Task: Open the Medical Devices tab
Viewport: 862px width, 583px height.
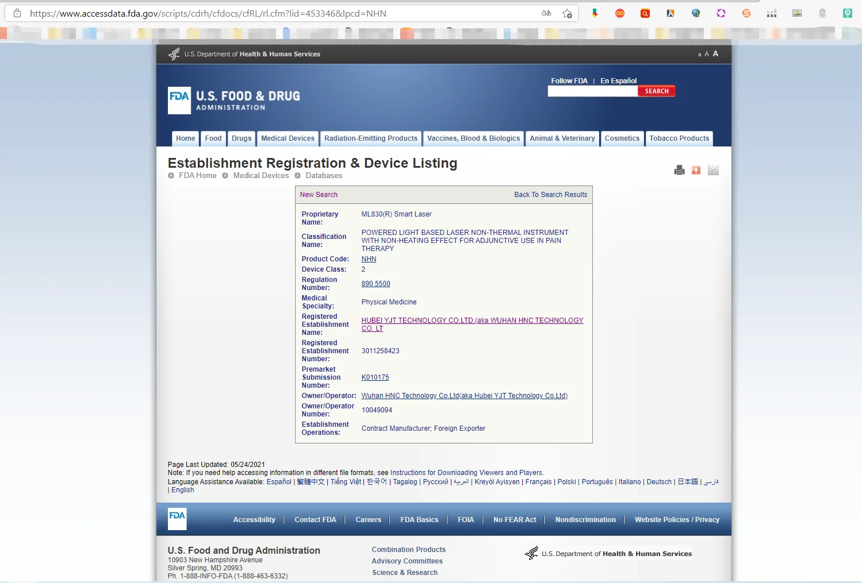Action: coord(288,138)
